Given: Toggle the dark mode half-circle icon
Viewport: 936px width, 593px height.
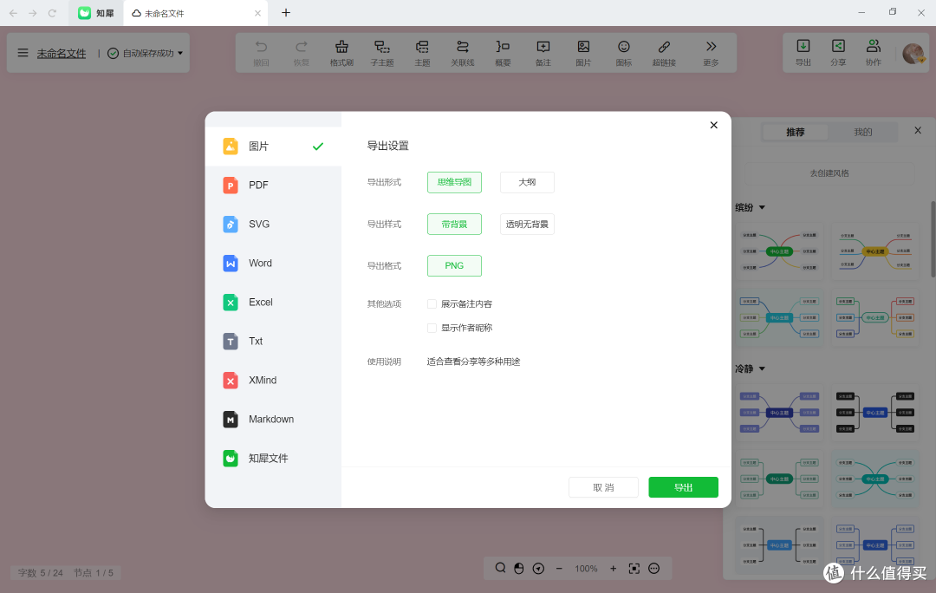Looking at the screenshot, I should coord(519,569).
